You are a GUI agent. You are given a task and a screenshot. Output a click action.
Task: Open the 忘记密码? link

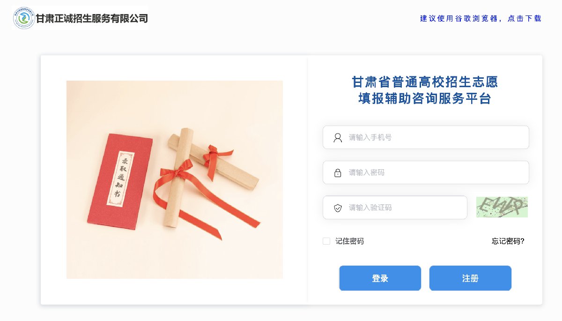pyautogui.click(x=508, y=241)
